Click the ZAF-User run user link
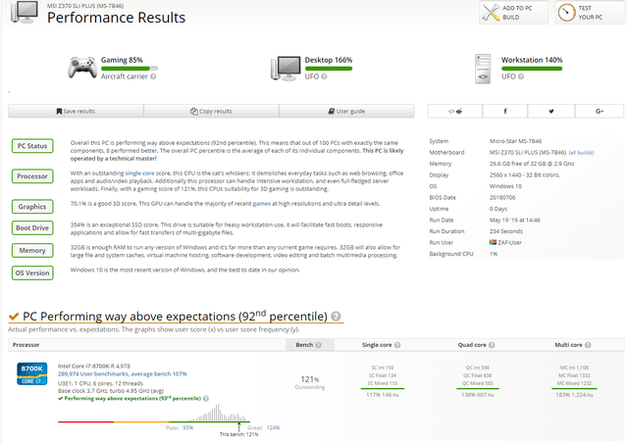Viewport: 628px width, 444px height. click(x=505, y=242)
